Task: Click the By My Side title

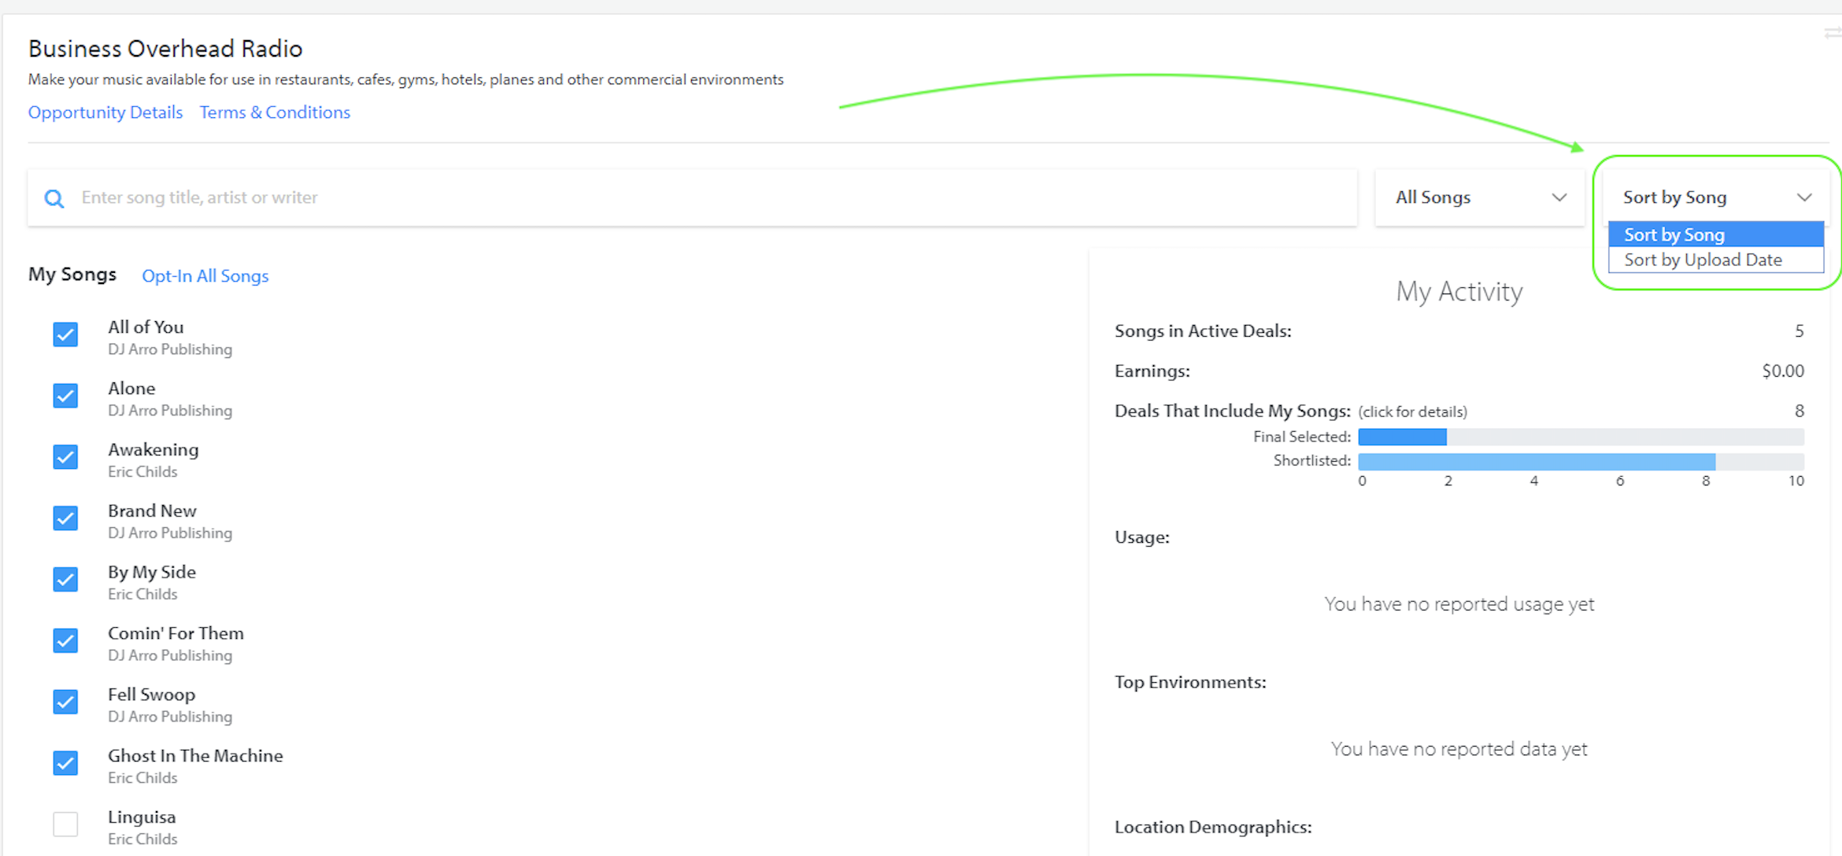Action: click(152, 572)
